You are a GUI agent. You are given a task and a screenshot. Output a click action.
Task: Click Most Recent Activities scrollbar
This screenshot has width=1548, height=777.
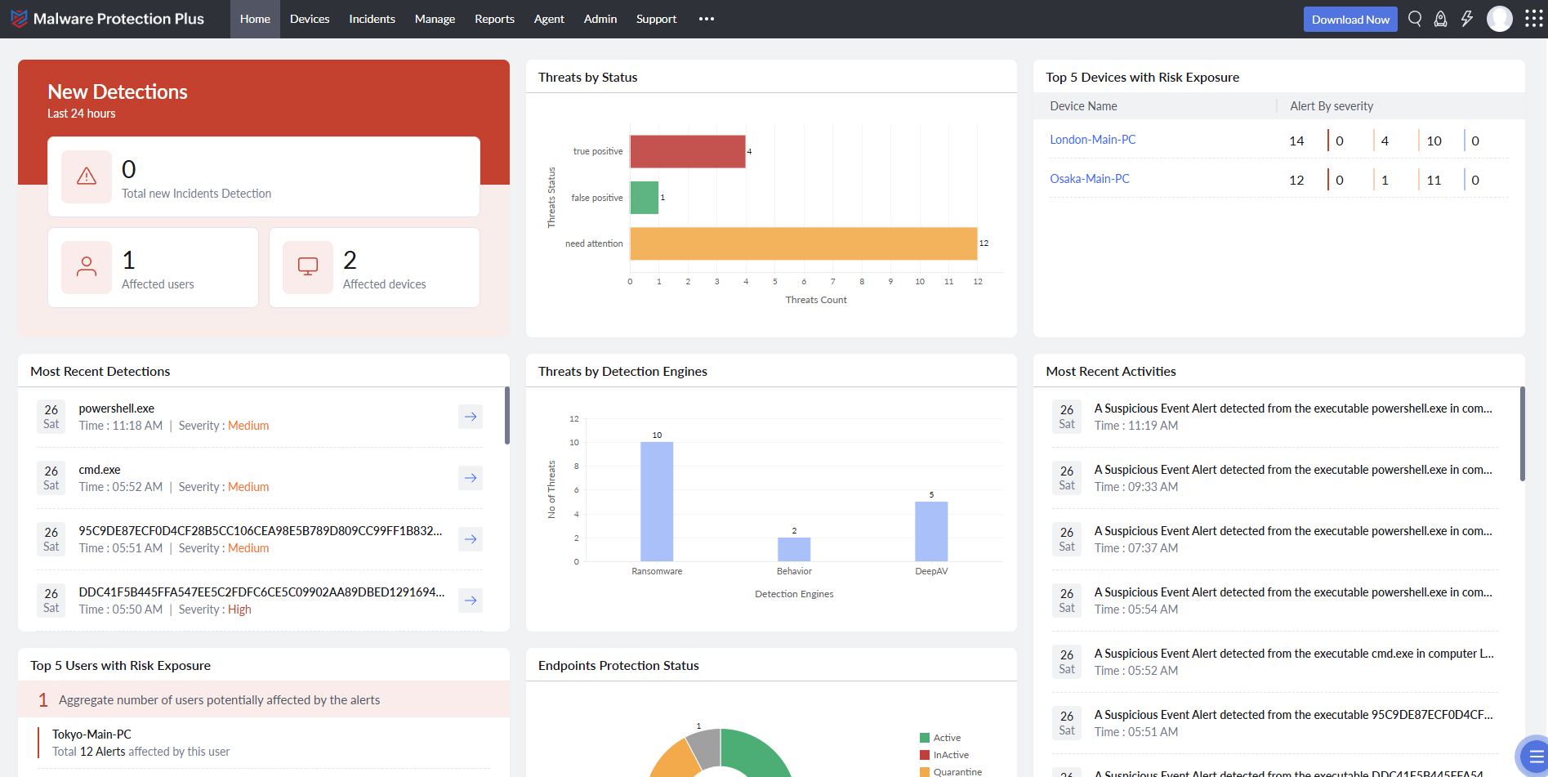coord(1523,434)
